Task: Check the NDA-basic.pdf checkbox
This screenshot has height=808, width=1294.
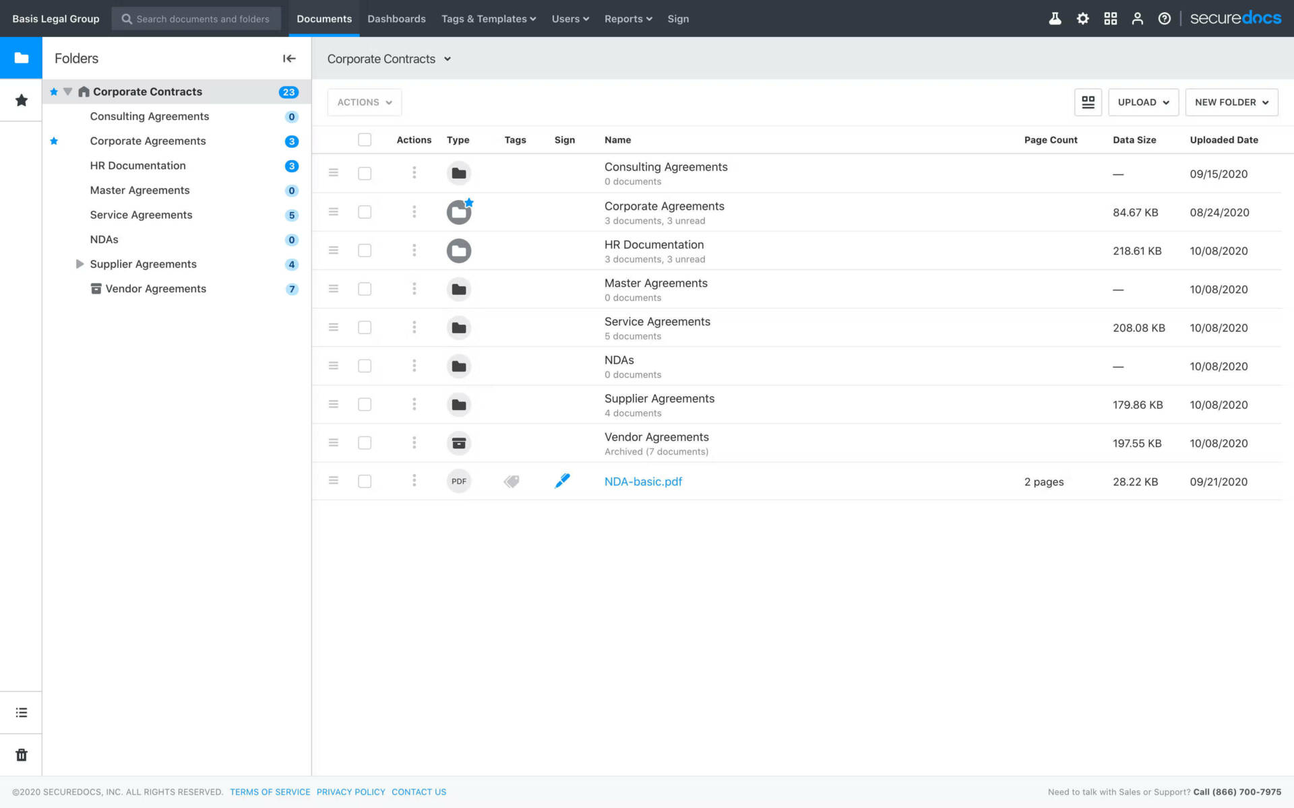Action: [x=365, y=481]
